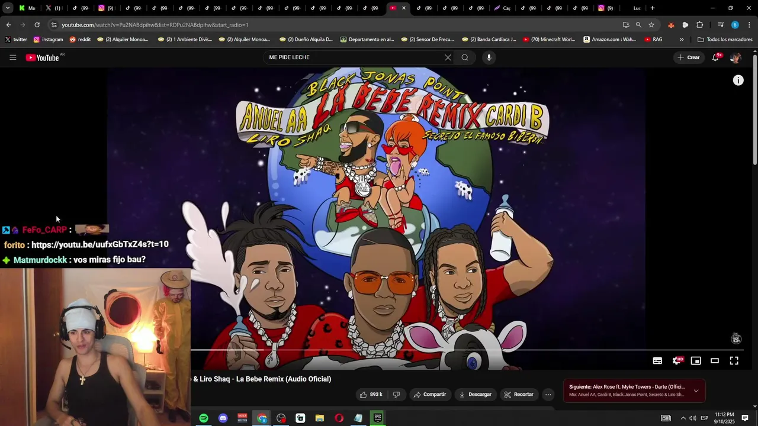Toggle miniplayer mode
Image resolution: width=758 pixels, height=426 pixels.
696,360
